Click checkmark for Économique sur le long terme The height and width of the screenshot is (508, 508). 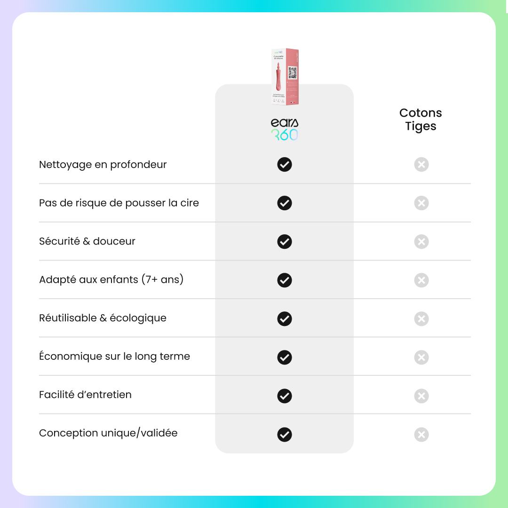(x=285, y=357)
